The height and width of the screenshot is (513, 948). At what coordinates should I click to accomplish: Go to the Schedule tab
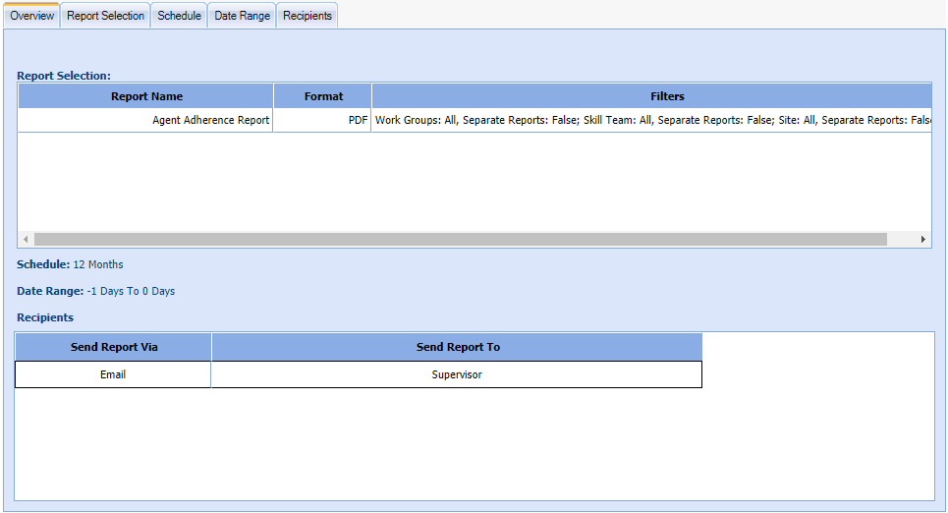(179, 16)
